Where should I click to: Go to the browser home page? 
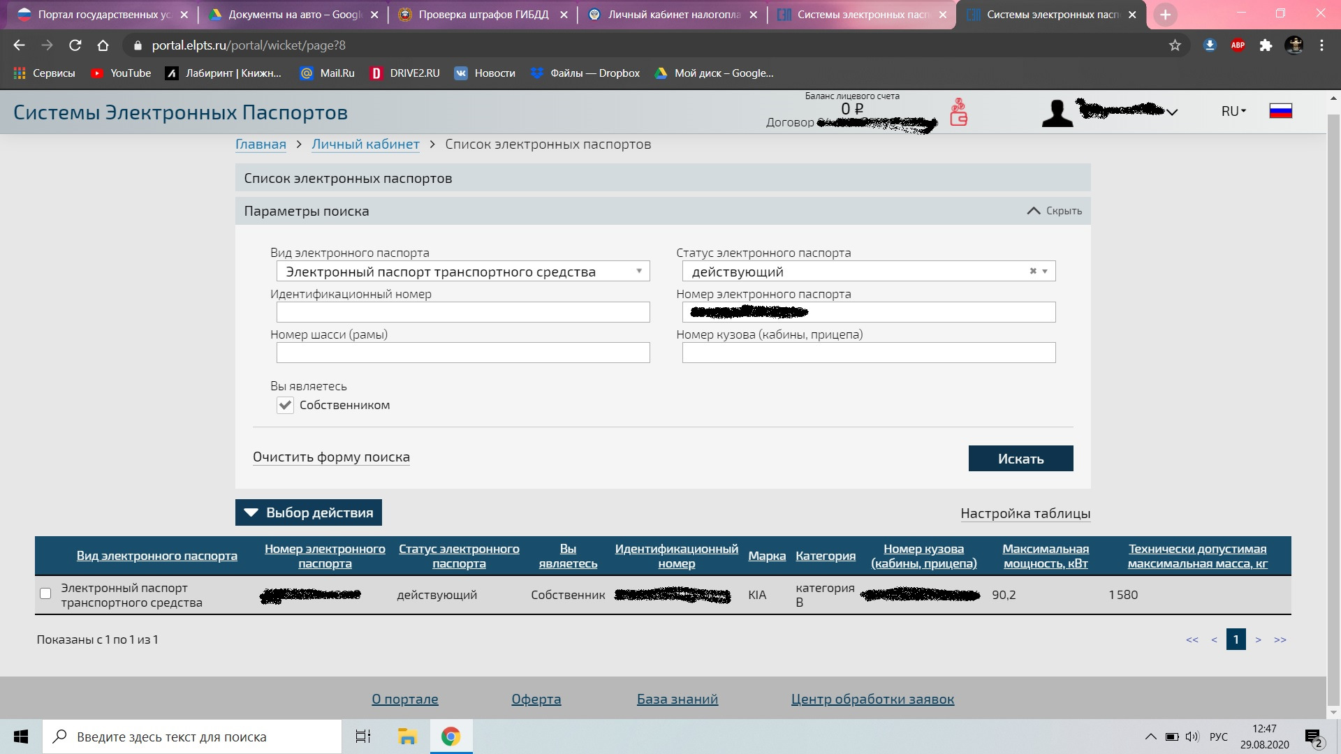[103, 45]
